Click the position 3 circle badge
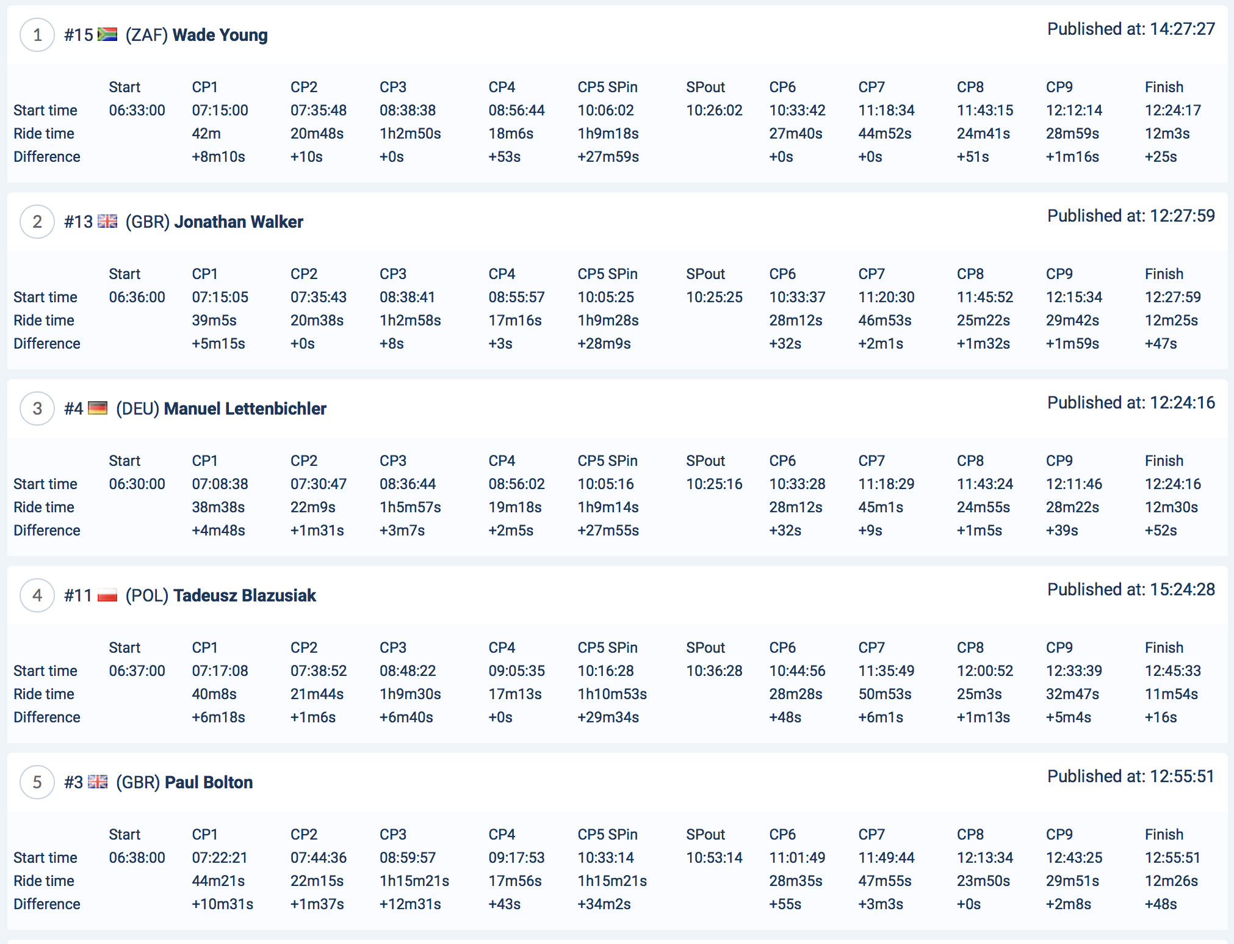The width and height of the screenshot is (1234, 944). click(37, 408)
